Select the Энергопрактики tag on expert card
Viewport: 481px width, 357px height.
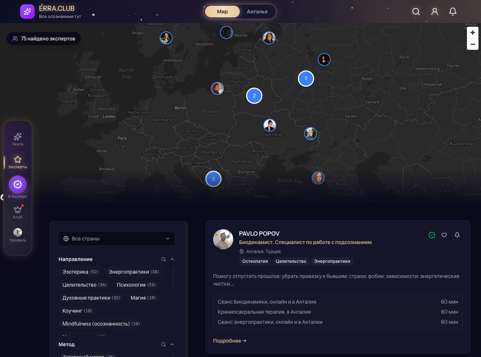coord(332,261)
